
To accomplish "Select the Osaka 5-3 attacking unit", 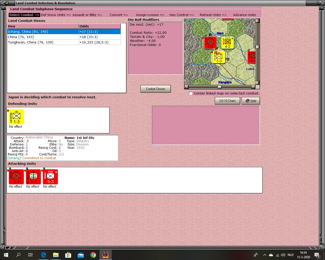I will click(x=51, y=177).
